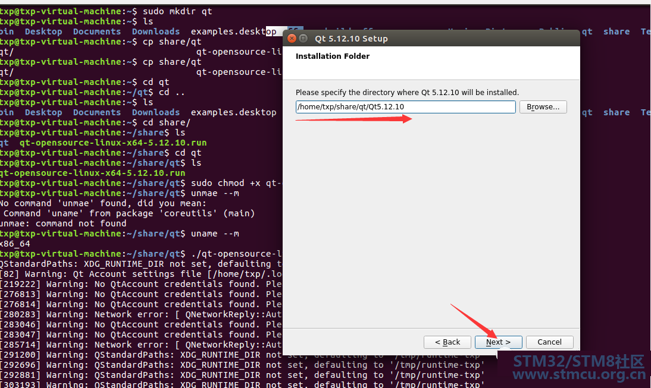Image resolution: width=651 pixels, height=388 pixels.
Task: Click the STM32/STM8社区 watermark logo
Action: [x=579, y=361]
